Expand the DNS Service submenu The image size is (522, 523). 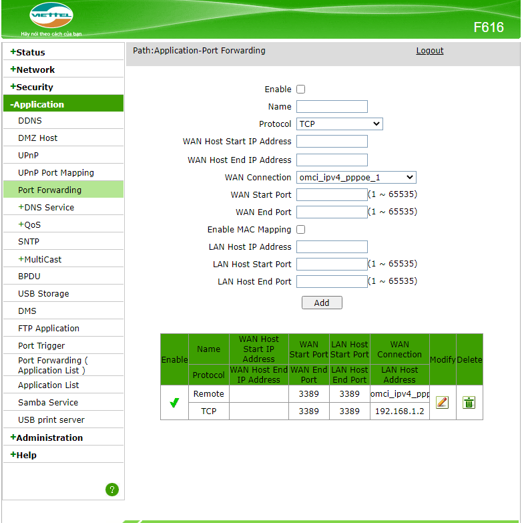[46, 207]
